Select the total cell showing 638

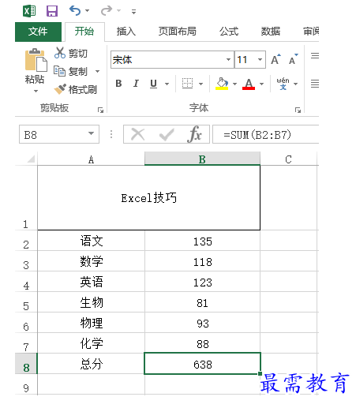pyautogui.click(x=202, y=364)
